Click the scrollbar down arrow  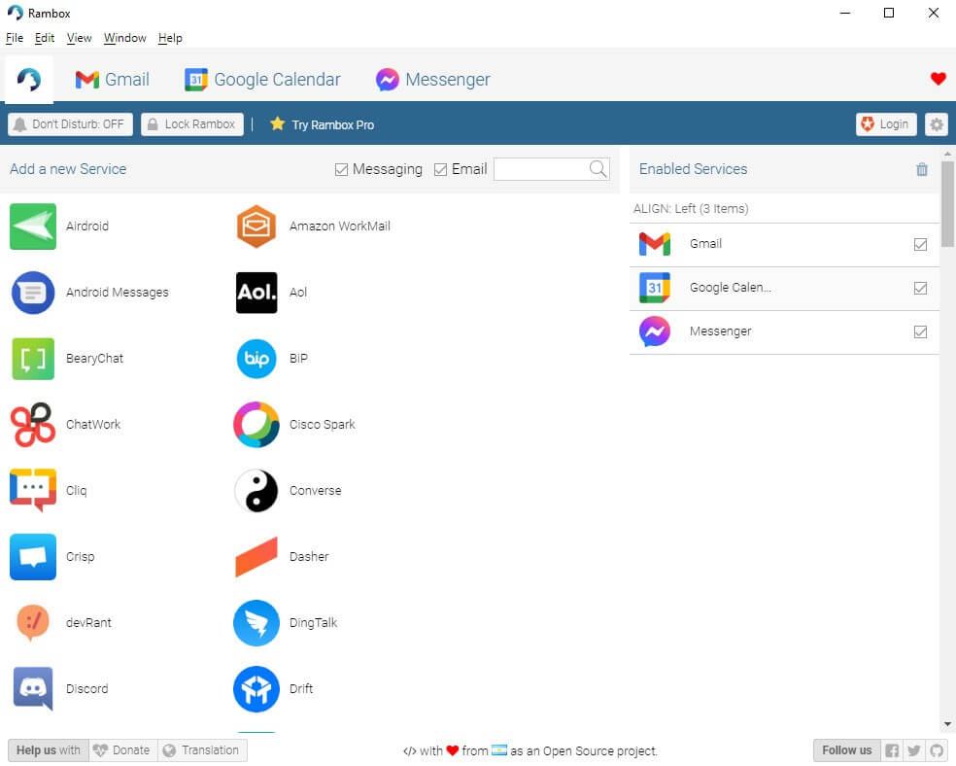947,724
